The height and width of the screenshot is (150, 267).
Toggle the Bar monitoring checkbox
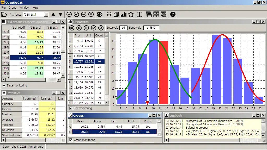pyautogui.click(x=71, y=108)
